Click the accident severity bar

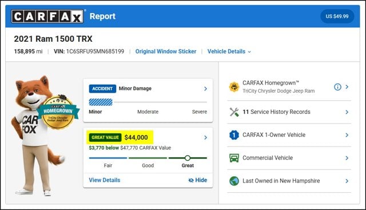[148, 102]
